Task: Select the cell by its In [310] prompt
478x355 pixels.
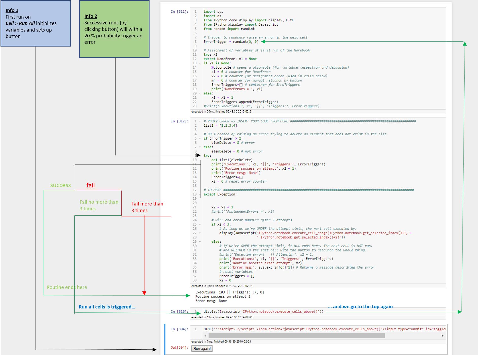Action: pyautogui.click(x=179, y=312)
